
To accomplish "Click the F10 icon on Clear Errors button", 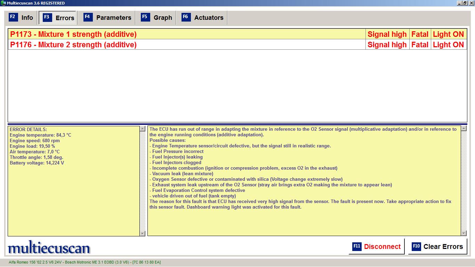I will pyautogui.click(x=416, y=246).
